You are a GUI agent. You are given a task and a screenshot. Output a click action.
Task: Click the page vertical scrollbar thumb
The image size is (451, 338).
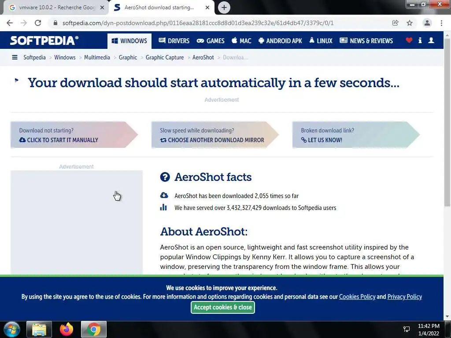pyautogui.click(x=447, y=122)
